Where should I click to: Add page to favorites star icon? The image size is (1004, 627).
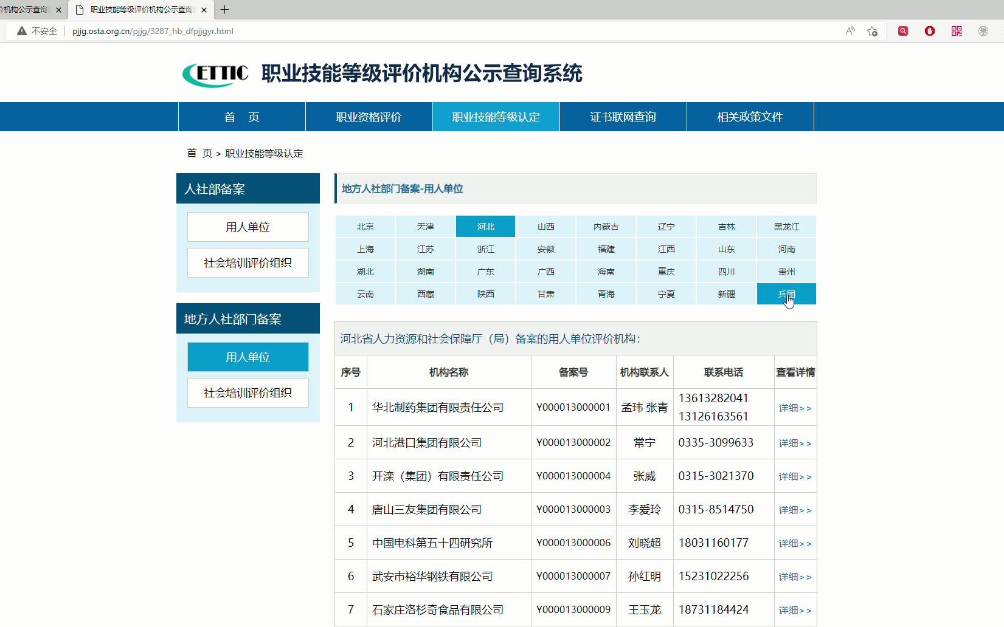(x=872, y=31)
